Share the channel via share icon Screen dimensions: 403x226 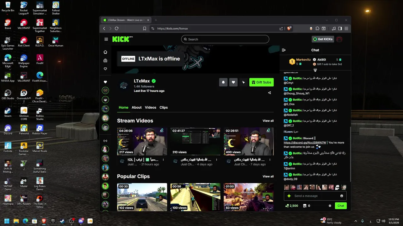pos(270,93)
